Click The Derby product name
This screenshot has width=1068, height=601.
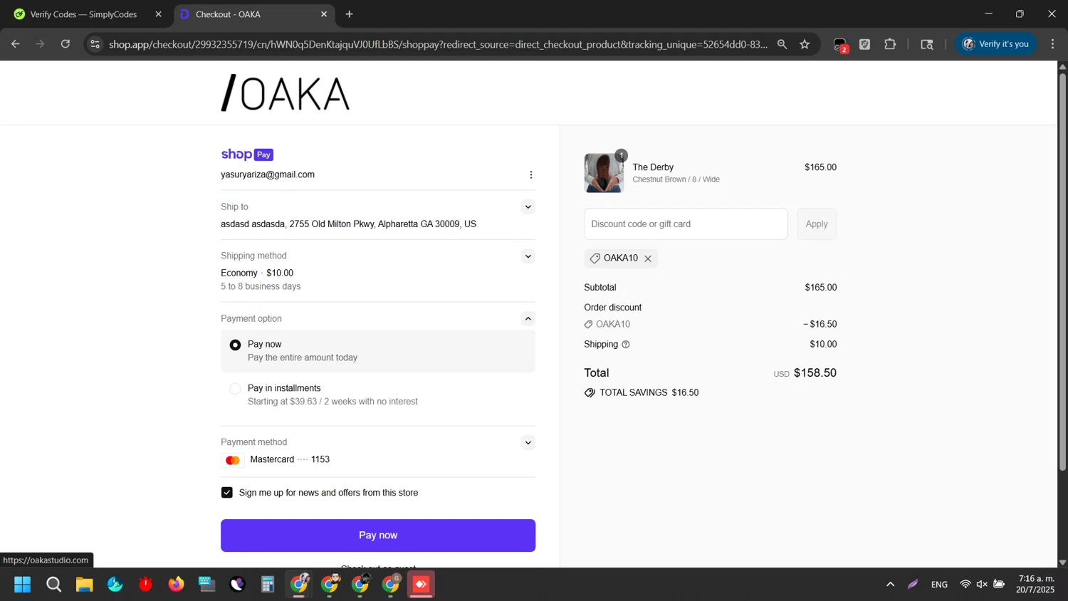[x=653, y=167]
